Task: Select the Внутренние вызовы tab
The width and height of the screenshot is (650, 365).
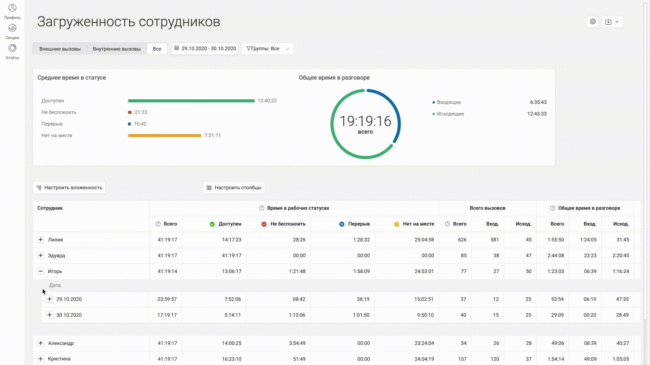Action: tap(116, 49)
